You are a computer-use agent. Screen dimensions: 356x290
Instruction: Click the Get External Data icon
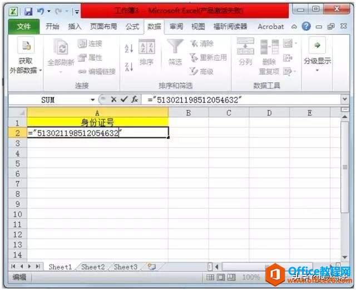pos(26,46)
